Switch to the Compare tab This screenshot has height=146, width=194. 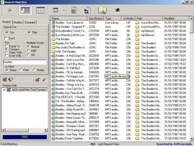30,22
